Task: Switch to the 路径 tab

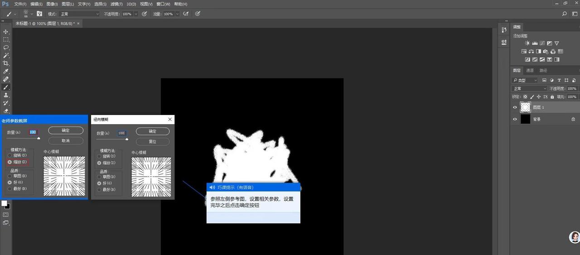Action: [543, 70]
